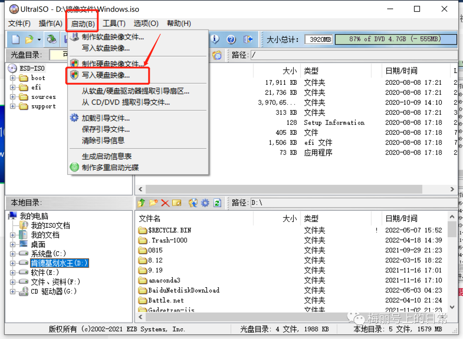Select 写入硬盘映像... menu entry

point(138,75)
